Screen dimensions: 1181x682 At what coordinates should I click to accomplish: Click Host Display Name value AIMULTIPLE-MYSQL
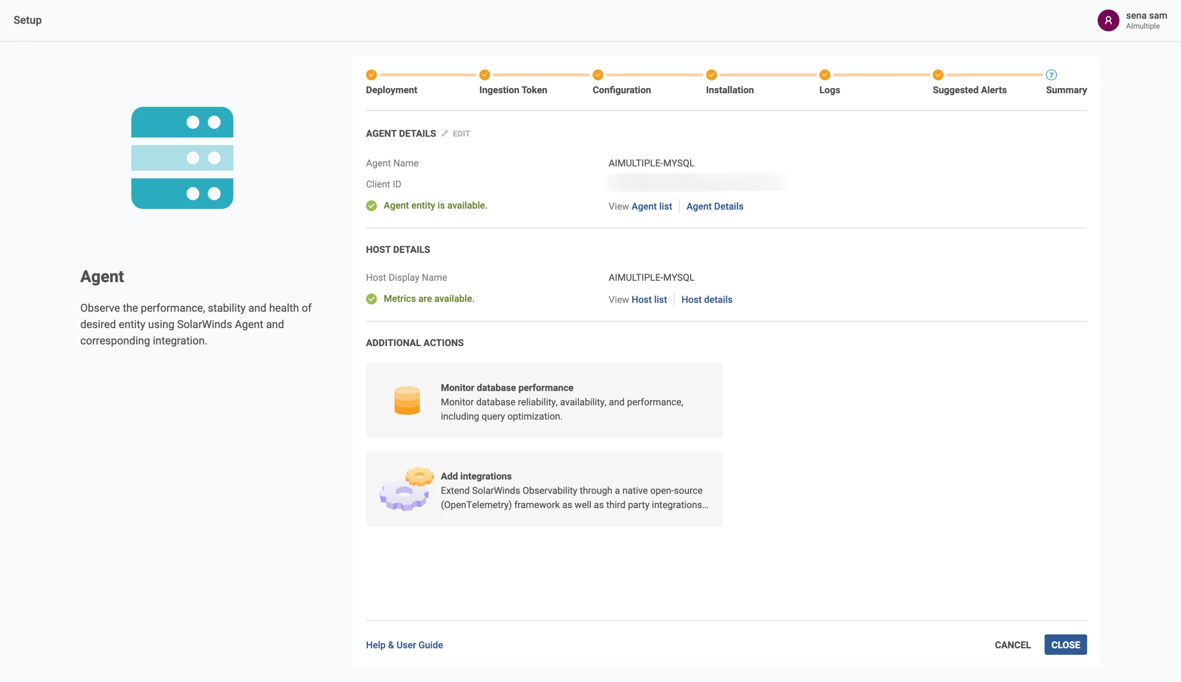(651, 277)
